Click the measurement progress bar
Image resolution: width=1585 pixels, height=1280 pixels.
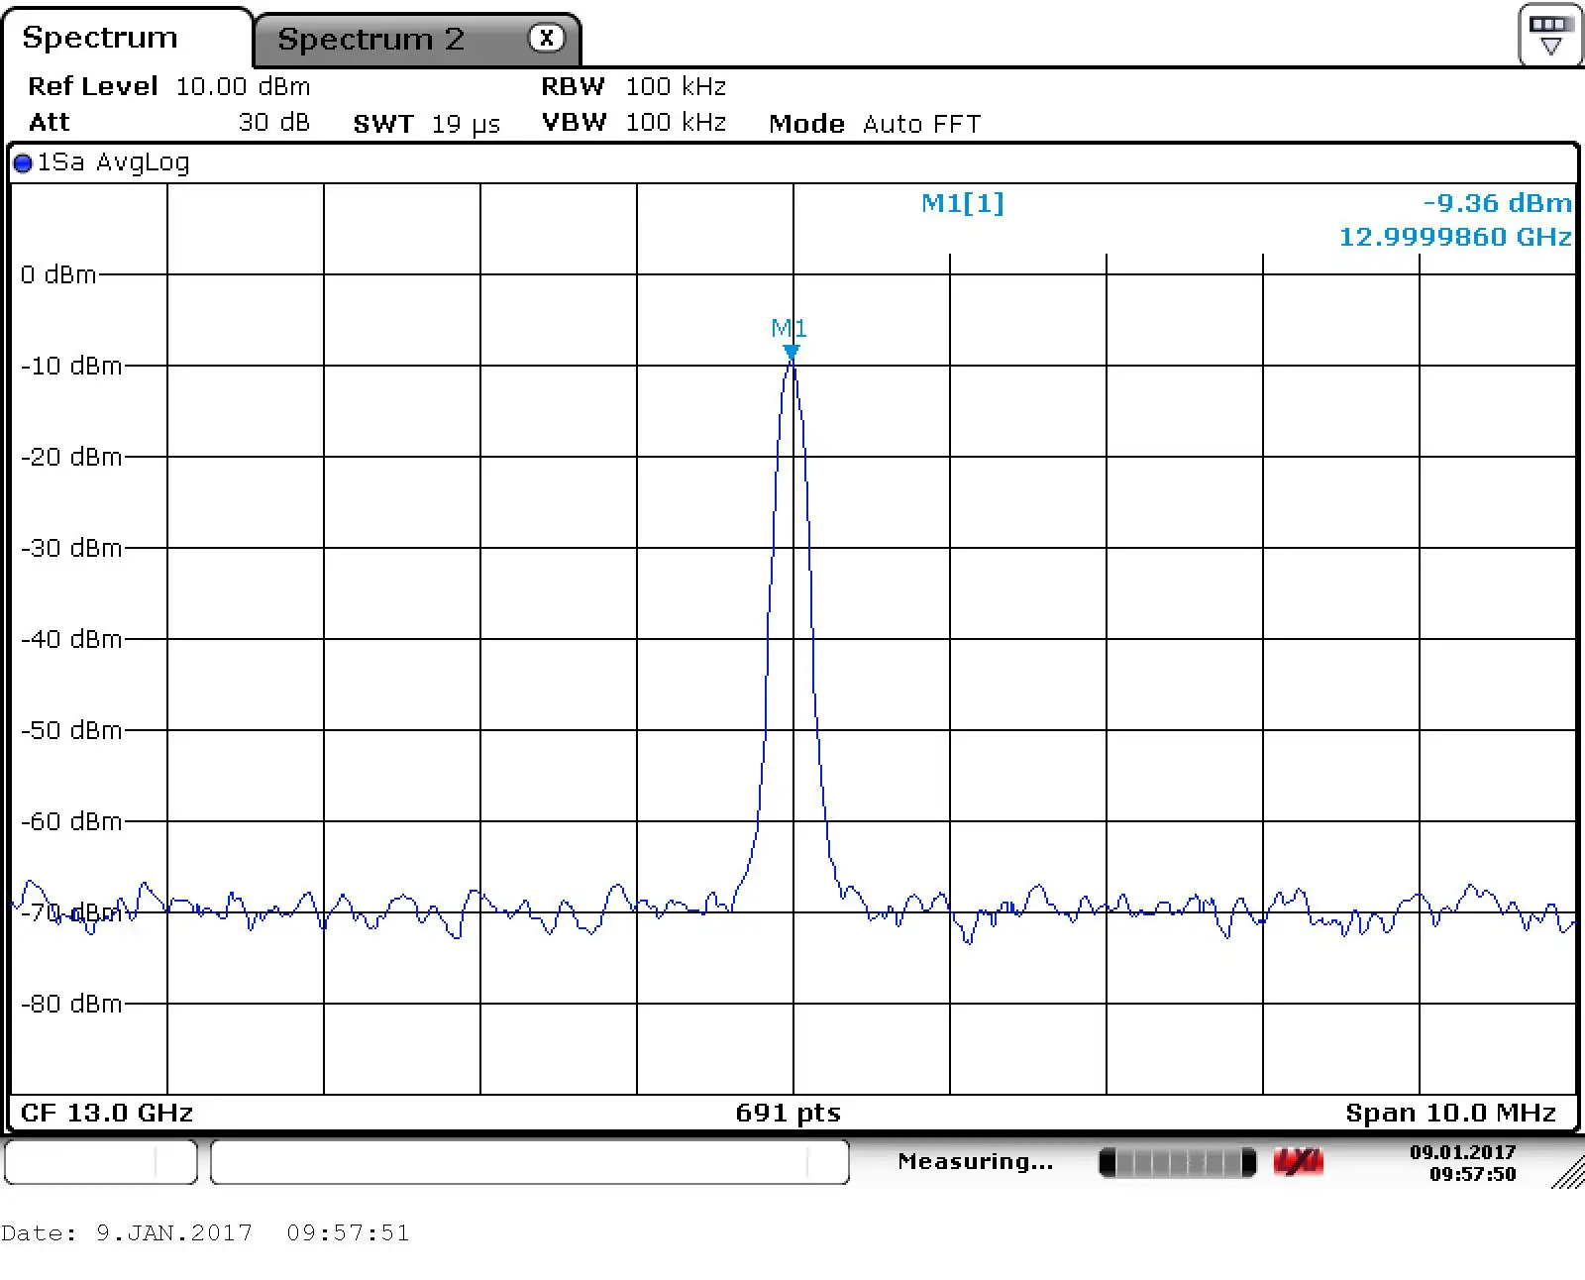pyautogui.click(x=1178, y=1162)
